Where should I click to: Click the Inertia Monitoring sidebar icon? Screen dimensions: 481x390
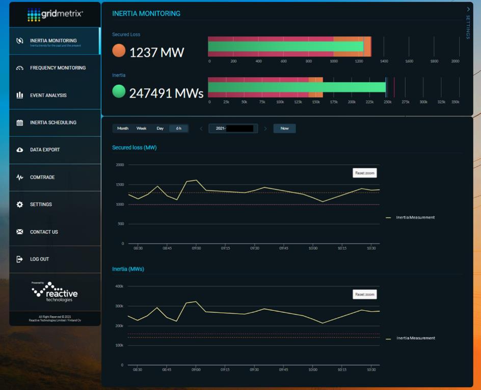[x=20, y=41]
